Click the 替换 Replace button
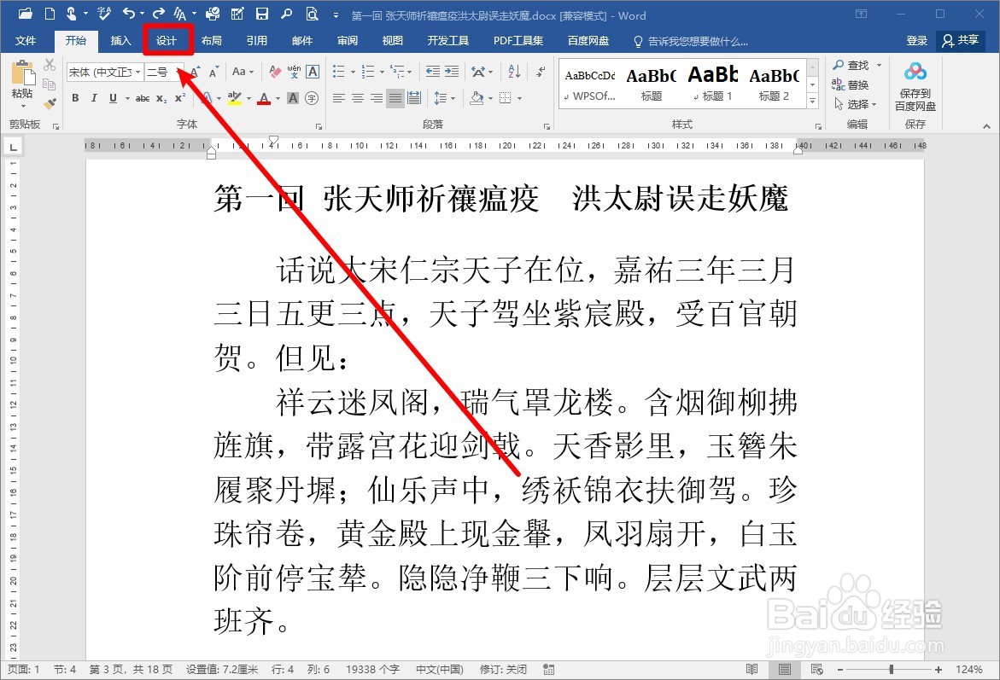This screenshot has height=680, width=1000. [851, 84]
